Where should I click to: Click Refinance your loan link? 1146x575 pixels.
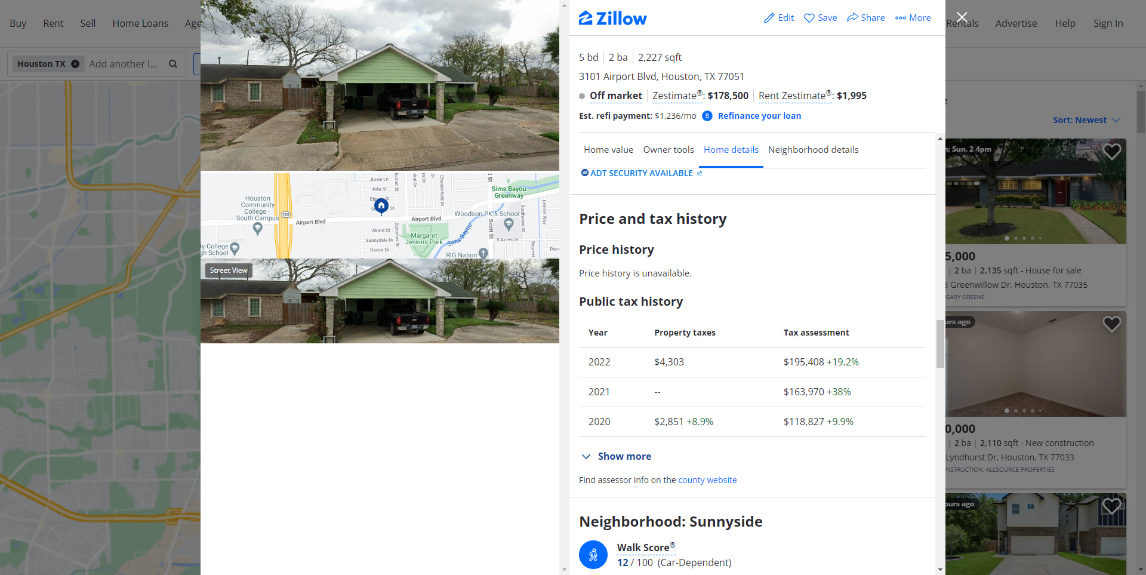point(759,116)
